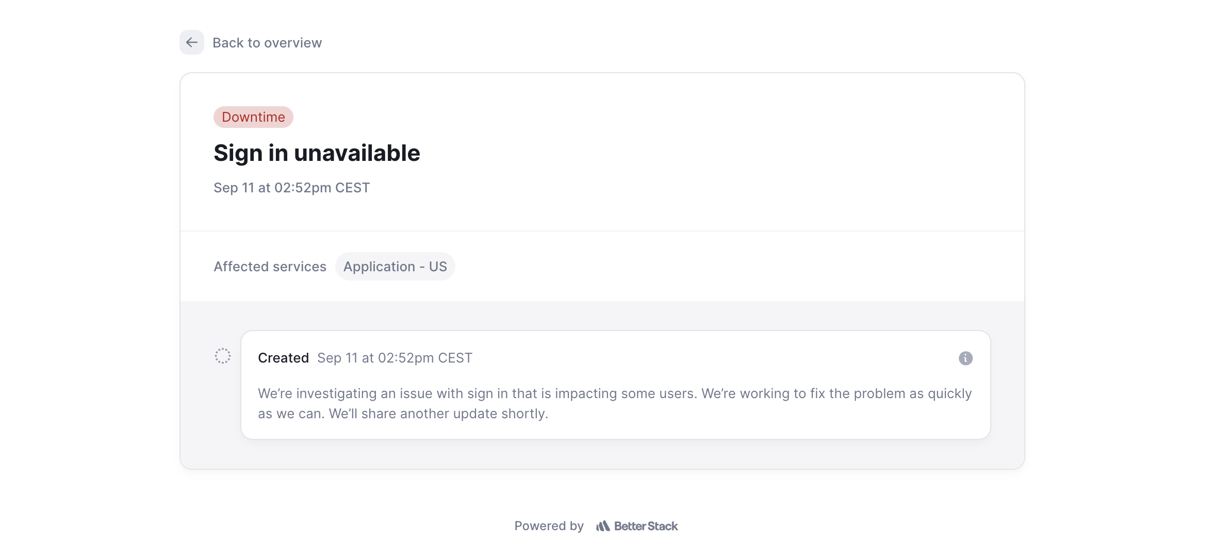Select the Application - US service chip

[x=395, y=267]
